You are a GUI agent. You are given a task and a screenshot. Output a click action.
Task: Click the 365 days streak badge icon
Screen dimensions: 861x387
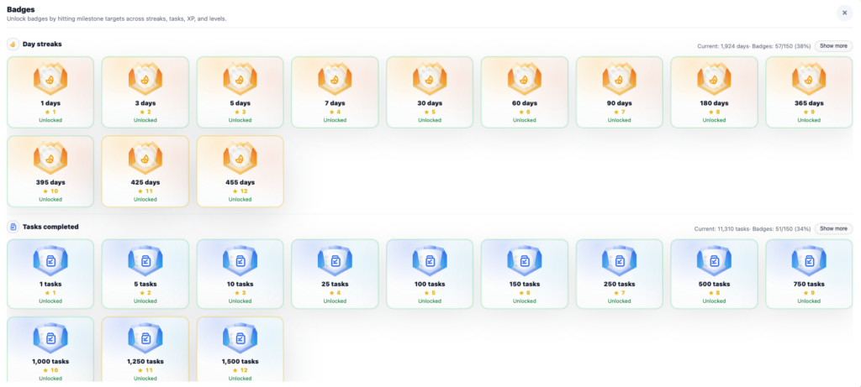tap(809, 79)
